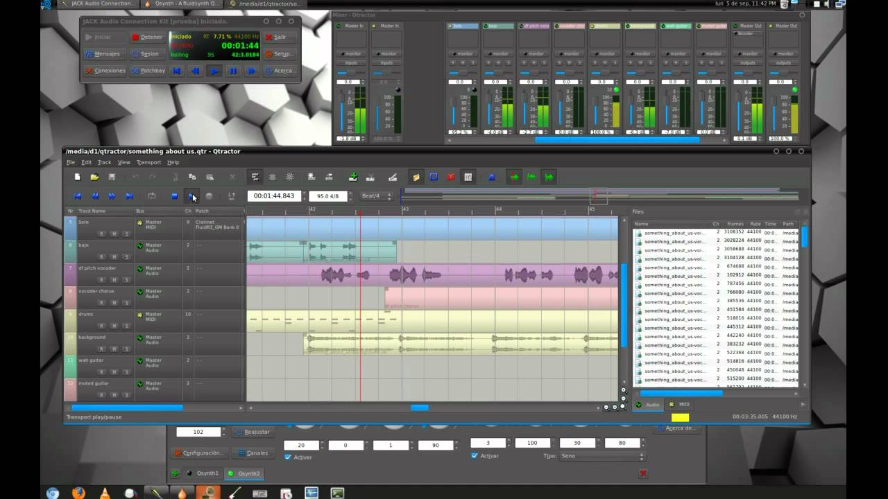Screen dimensions: 888x499
Task: Mute the bajo track
Action: tap(114, 256)
